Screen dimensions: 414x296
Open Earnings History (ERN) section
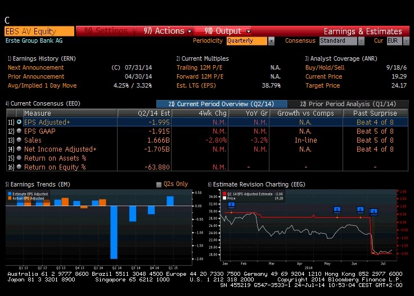pos(42,58)
